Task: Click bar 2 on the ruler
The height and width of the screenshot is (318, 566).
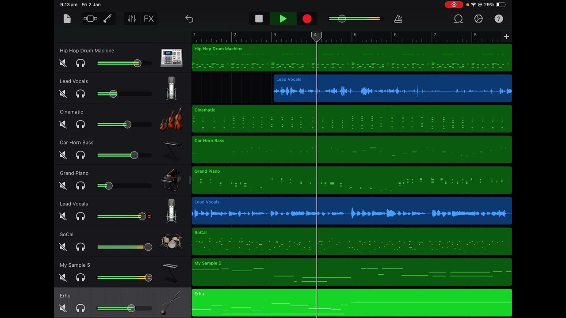Action: coord(235,35)
